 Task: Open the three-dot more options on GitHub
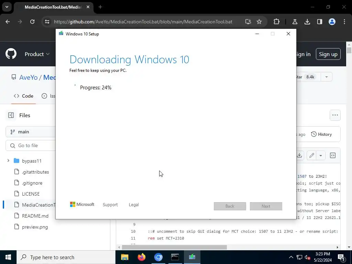tap(335, 115)
